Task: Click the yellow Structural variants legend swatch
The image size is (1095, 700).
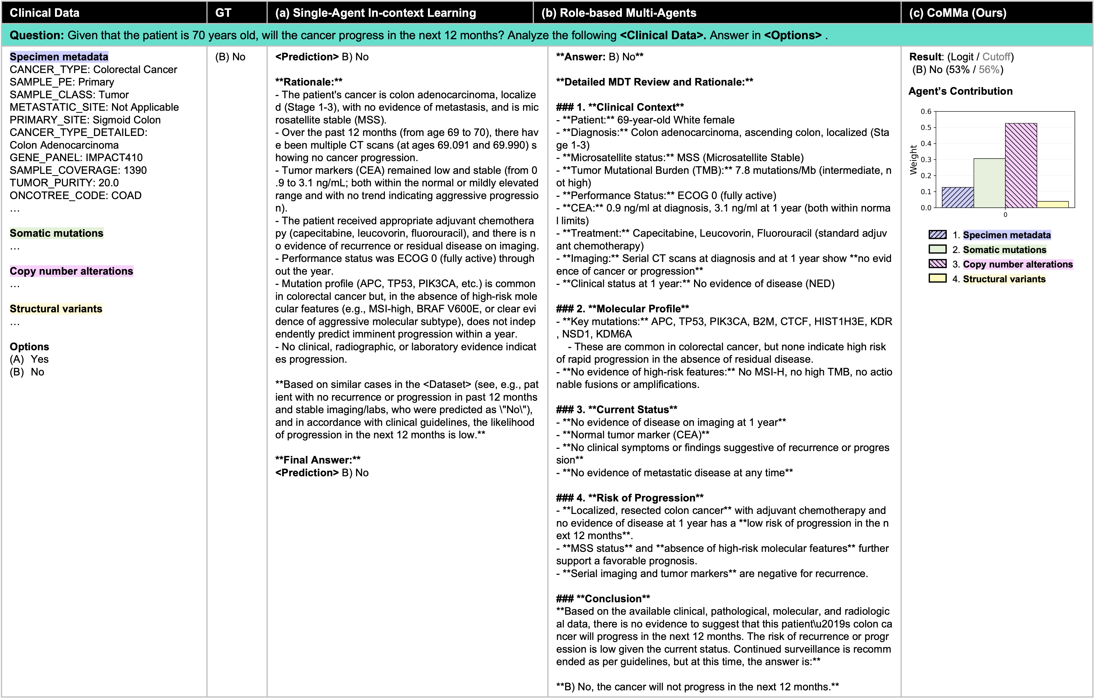Action: (937, 278)
